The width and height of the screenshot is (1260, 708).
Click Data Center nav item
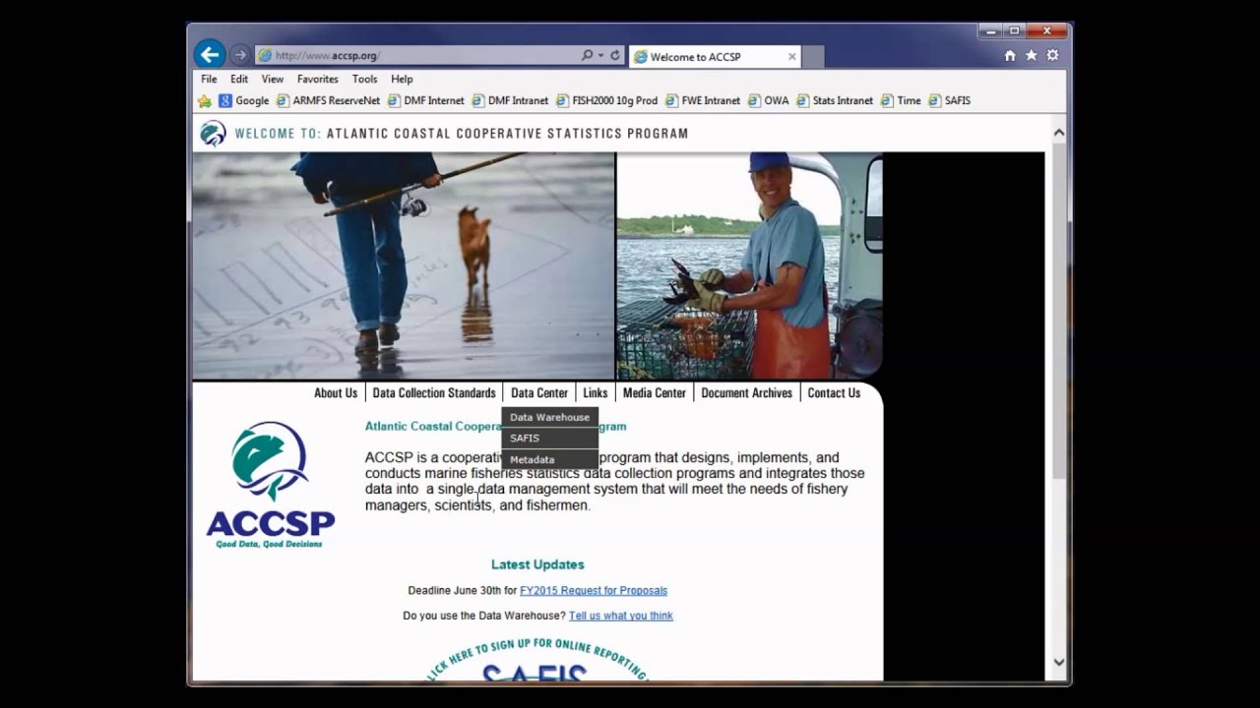(x=539, y=392)
